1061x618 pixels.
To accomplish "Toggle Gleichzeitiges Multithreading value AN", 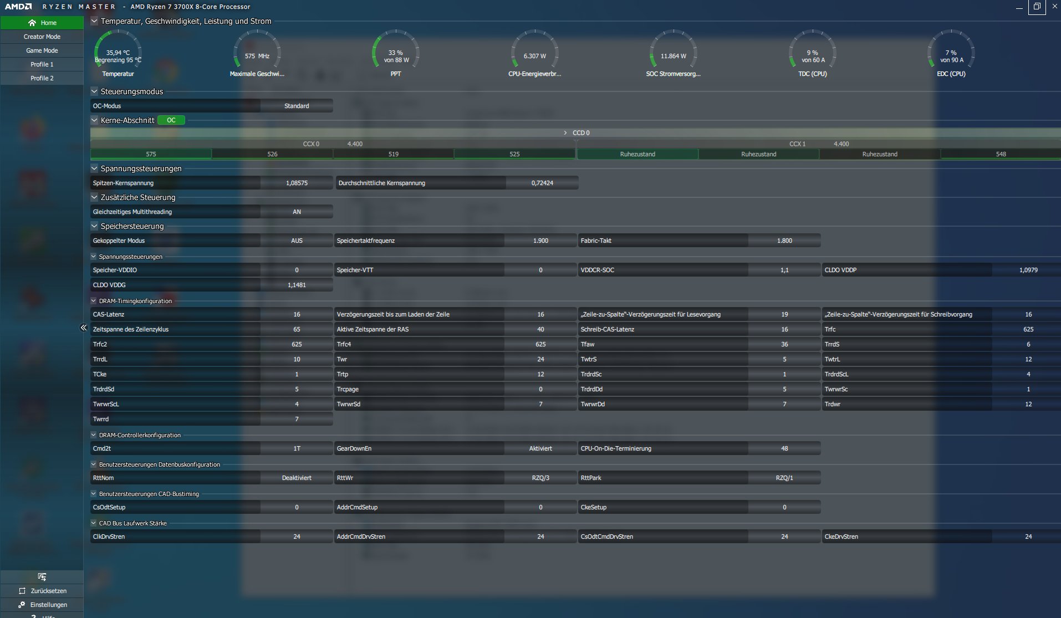I will [297, 212].
